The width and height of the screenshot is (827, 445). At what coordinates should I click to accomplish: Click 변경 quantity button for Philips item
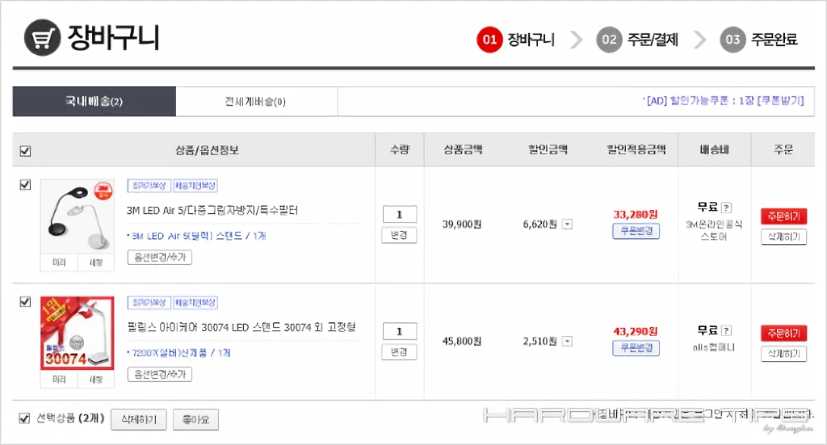point(399,352)
